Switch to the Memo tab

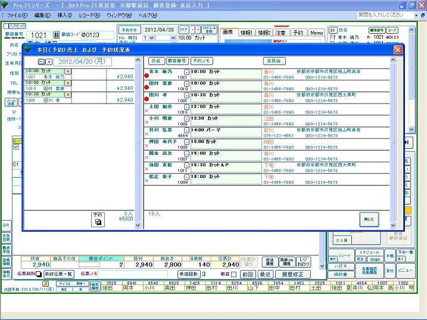click(x=316, y=33)
